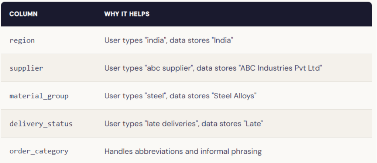Screen dimensions: 377x163
Task: Click the stored value "Late" in quotes
Action: (252, 124)
